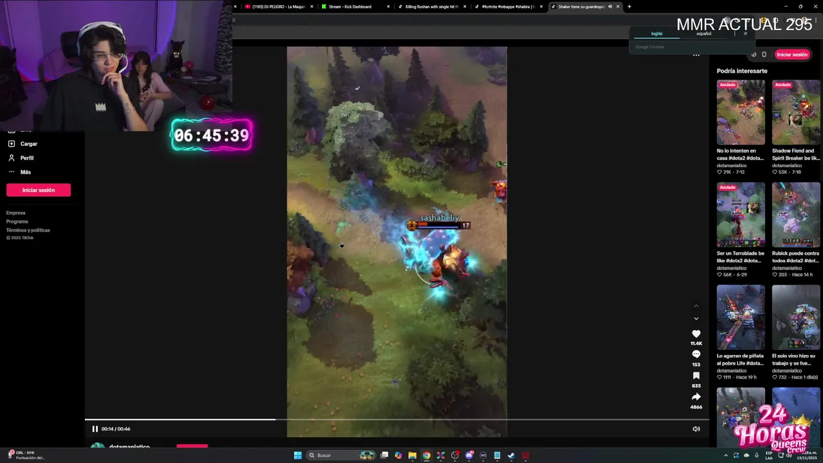
Task: Select inglés in the Google Translate popup
Action: click(656, 33)
